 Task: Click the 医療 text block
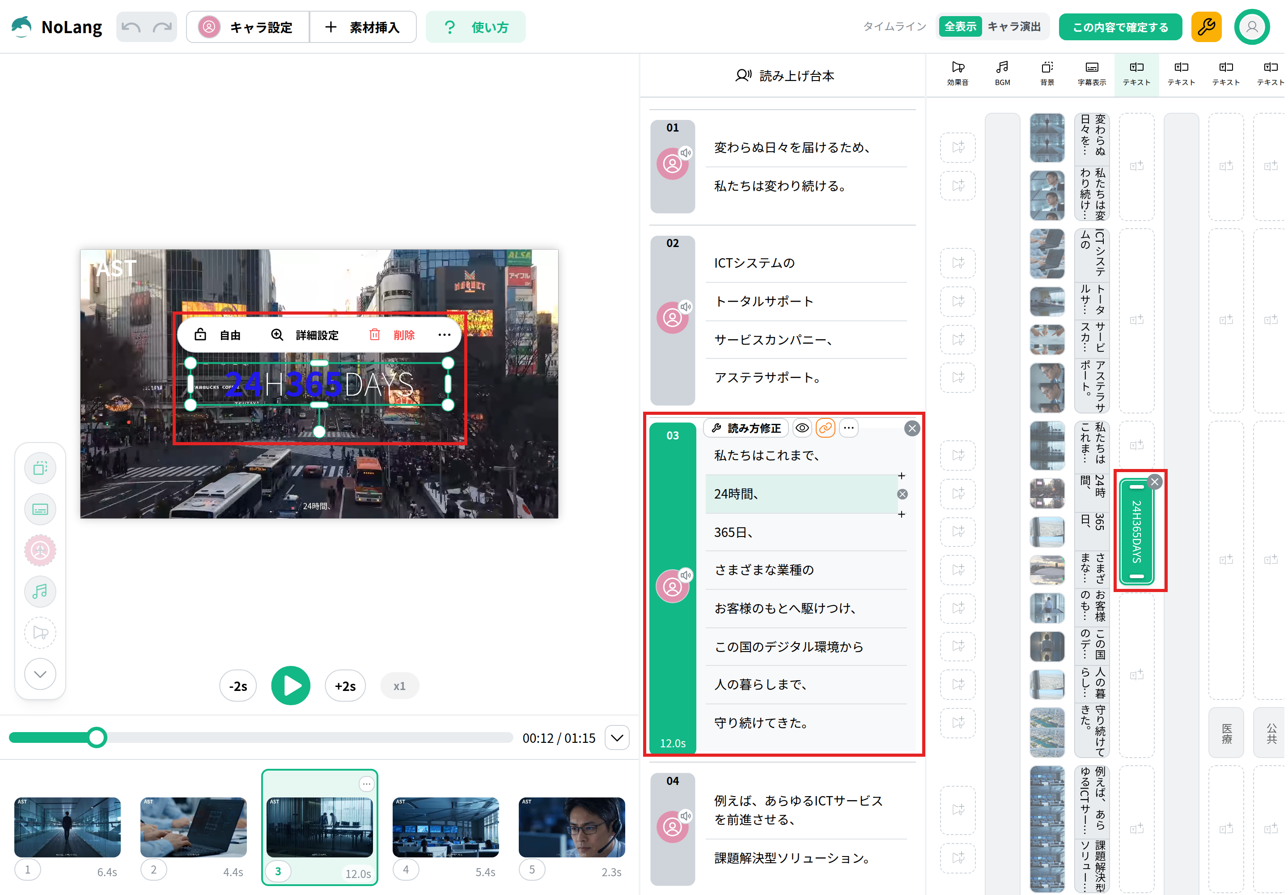click(x=1226, y=733)
